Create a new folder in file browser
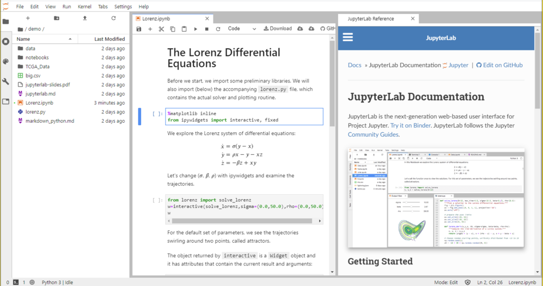This screenshot has width=543, height=286. (56, 18)
